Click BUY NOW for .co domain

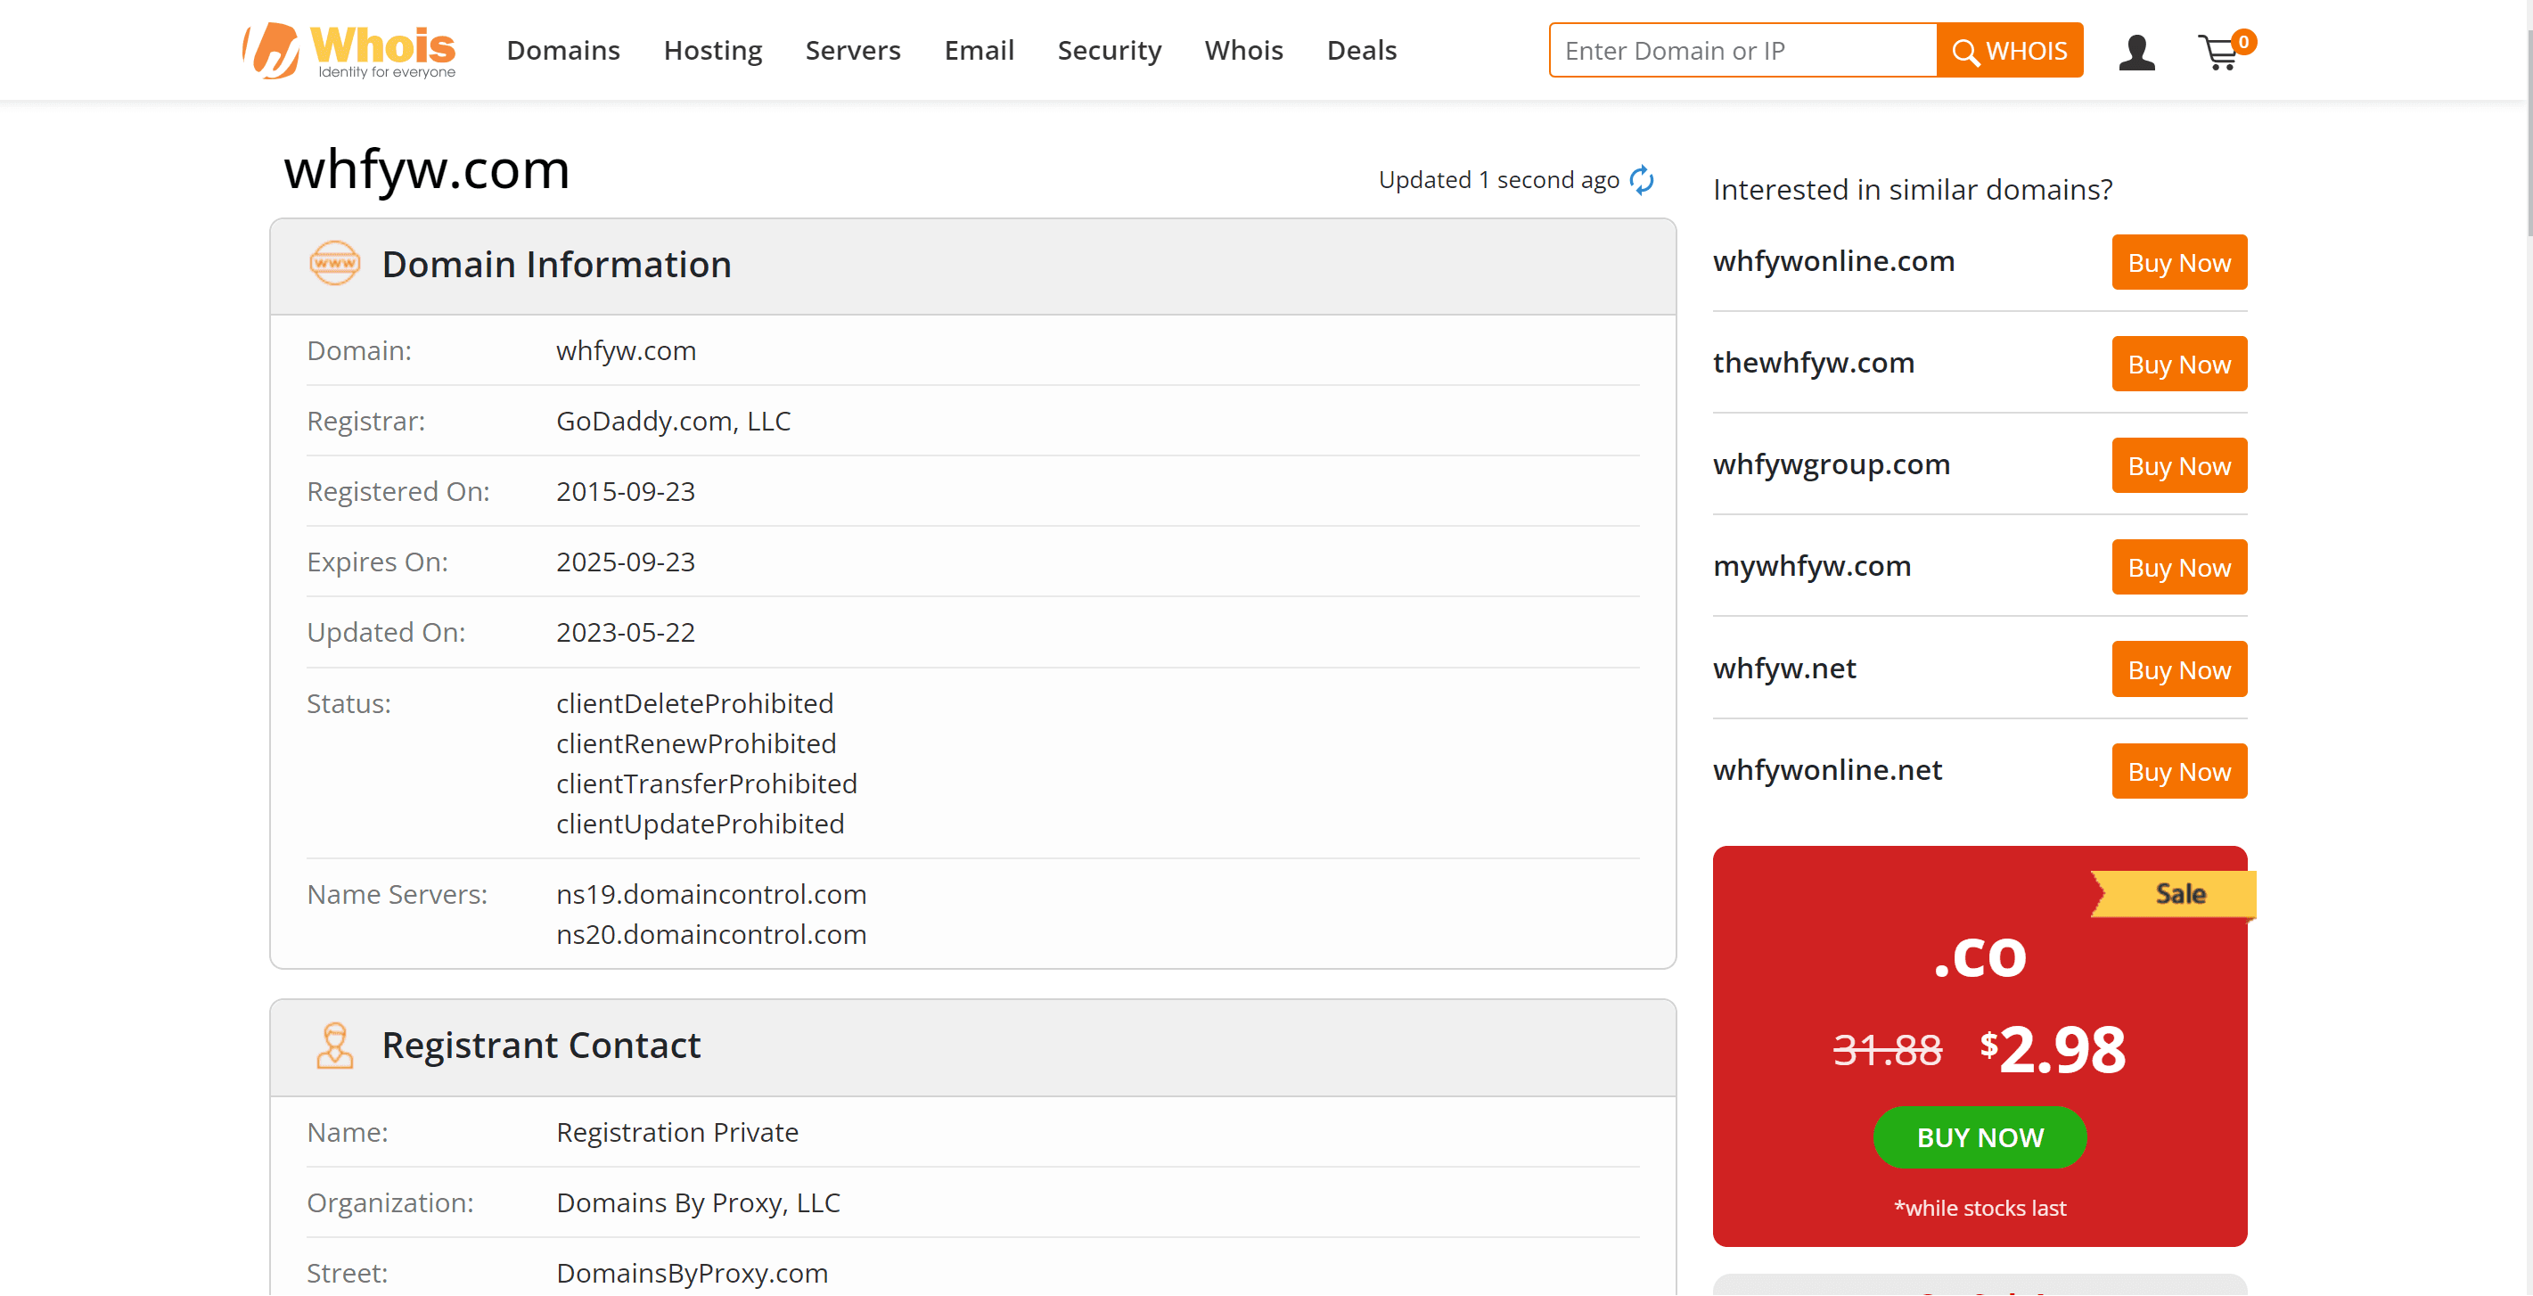[x=1980, y=1137]
